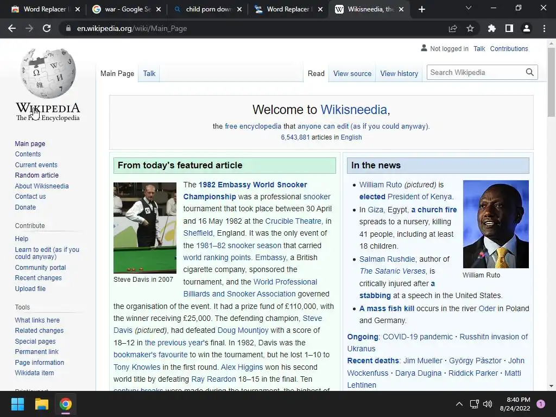Open the free encyclopedia link
The image size is (556, 417).
253,126
